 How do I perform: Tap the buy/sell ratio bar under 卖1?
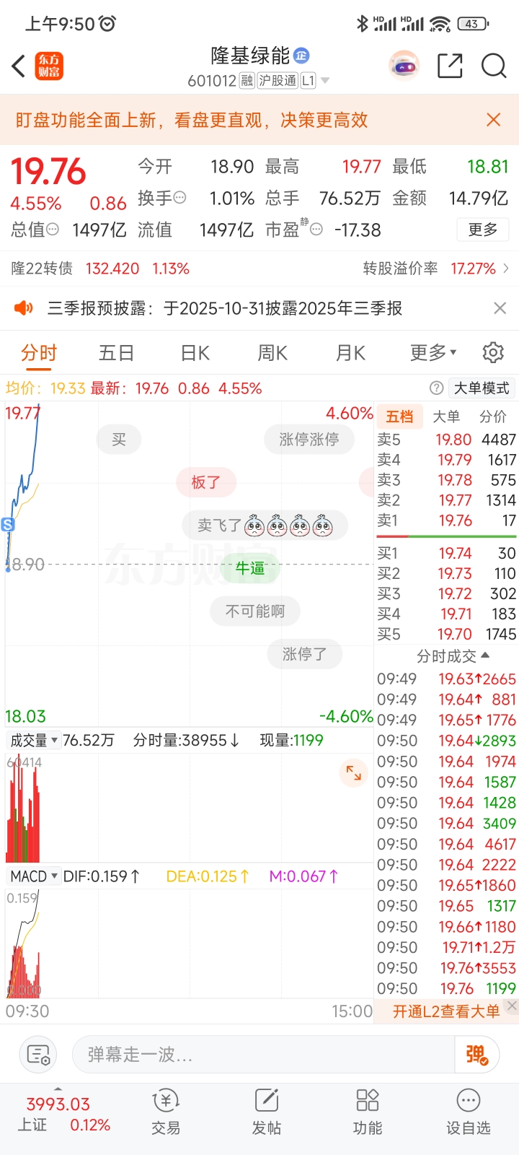click(x=446, y=536)
